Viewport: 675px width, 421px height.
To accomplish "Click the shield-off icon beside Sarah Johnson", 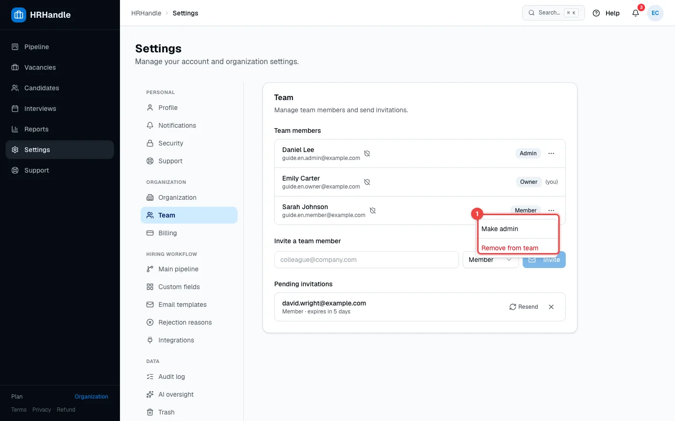I will coord(373,210).
